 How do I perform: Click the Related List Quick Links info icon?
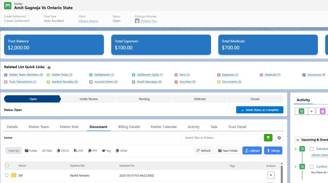coord(49,68)
